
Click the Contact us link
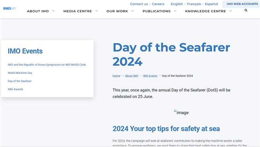pyautogui.click(x=139, y=4)
